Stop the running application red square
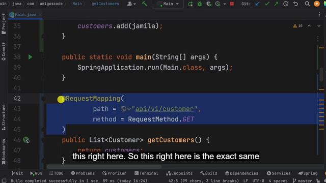The width and height of the screenshot is (326, 183). pos(232,4)
